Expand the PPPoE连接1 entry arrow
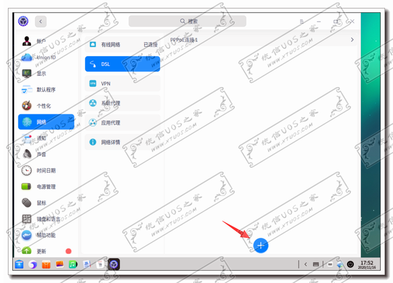 pyautogui.click(x=352, y=41)
